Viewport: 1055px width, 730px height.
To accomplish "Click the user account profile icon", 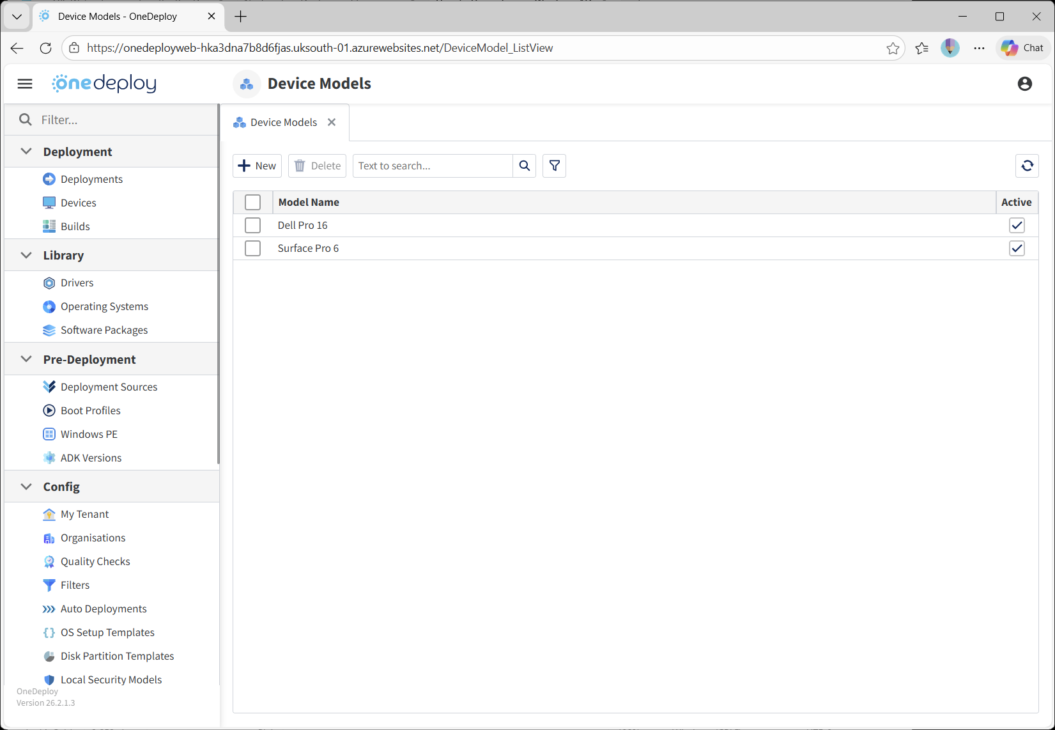I will [1024, 84].
